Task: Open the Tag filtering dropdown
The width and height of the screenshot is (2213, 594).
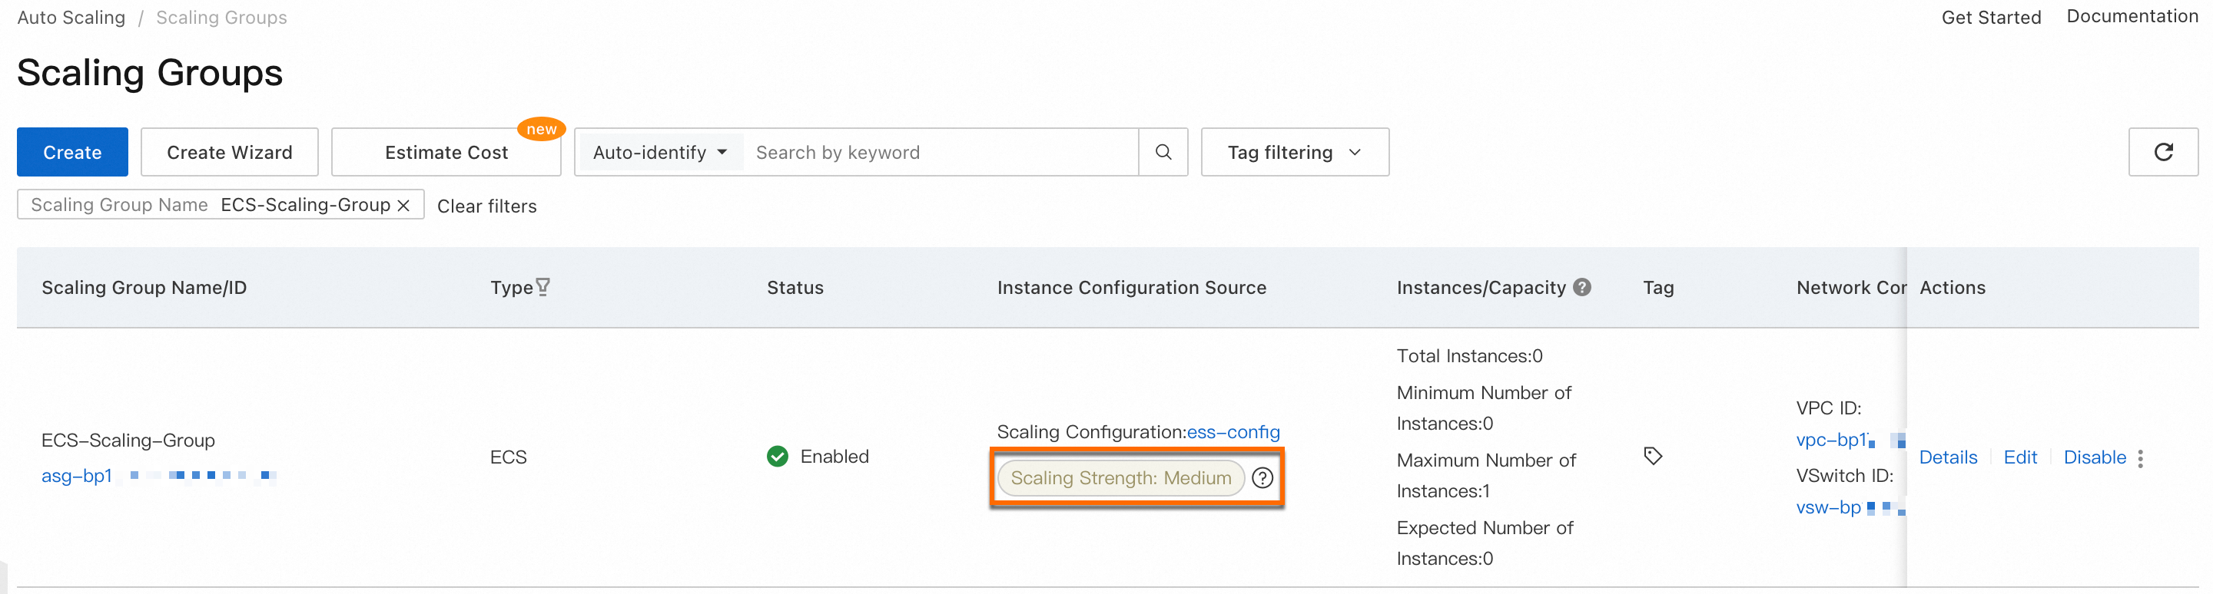Action: coord(1294,153)
